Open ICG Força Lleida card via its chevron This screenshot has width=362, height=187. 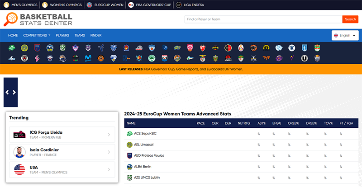pyautogui.click(x=109, y=135)
